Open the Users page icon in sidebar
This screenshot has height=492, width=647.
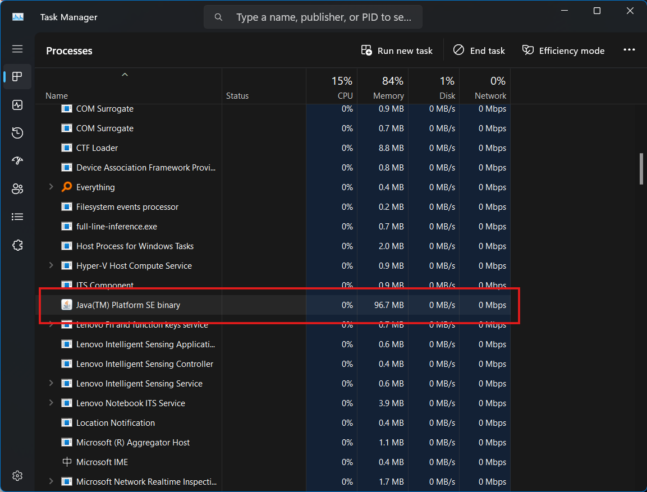point(17,189)
